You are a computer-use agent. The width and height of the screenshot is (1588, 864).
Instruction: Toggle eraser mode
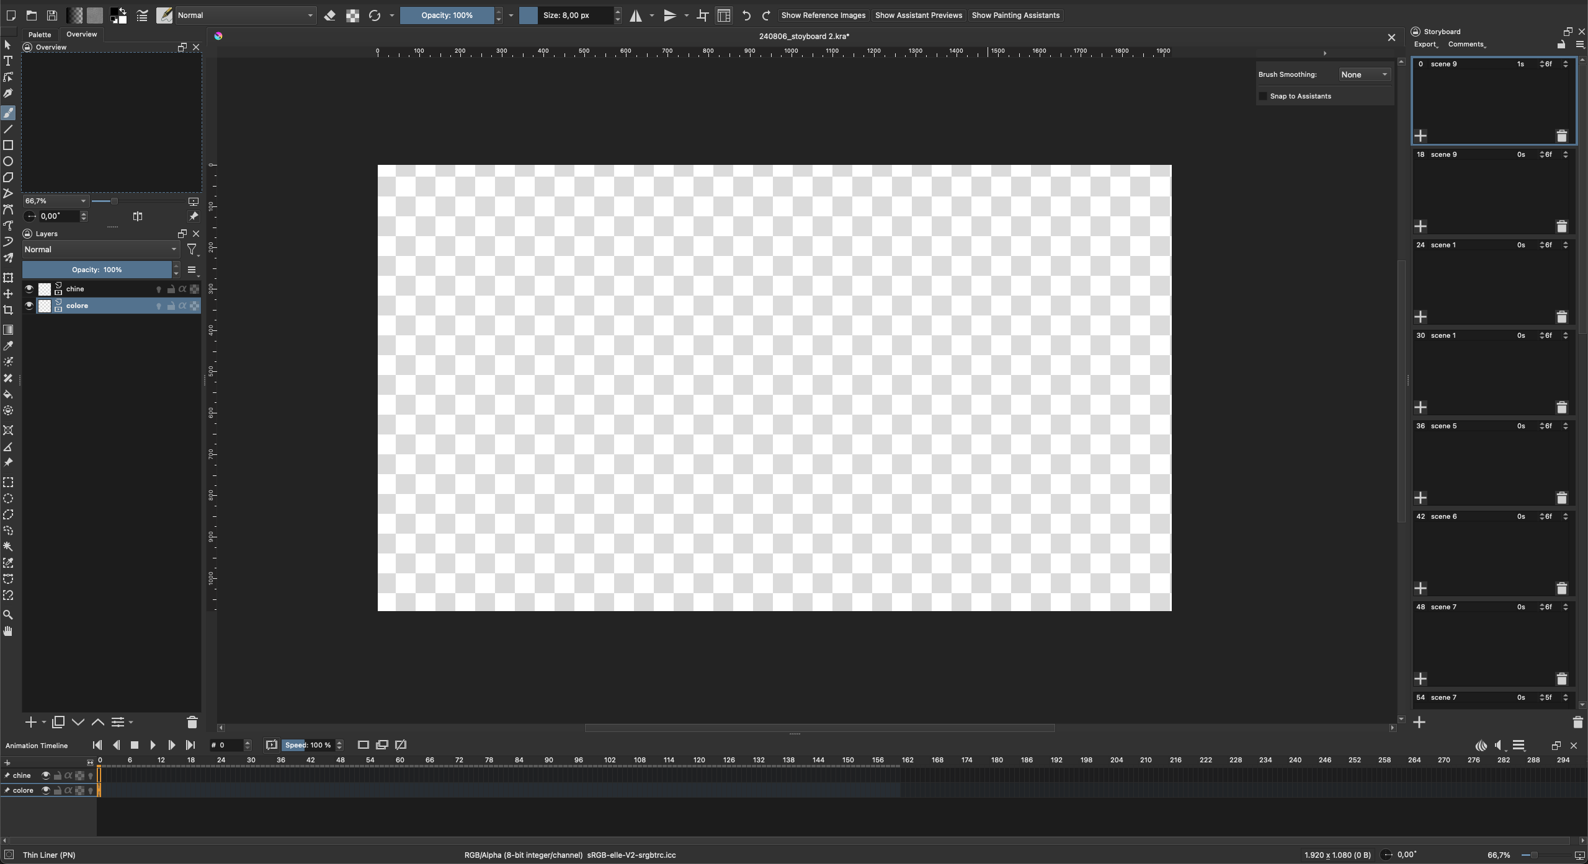(x=330, y=15)
